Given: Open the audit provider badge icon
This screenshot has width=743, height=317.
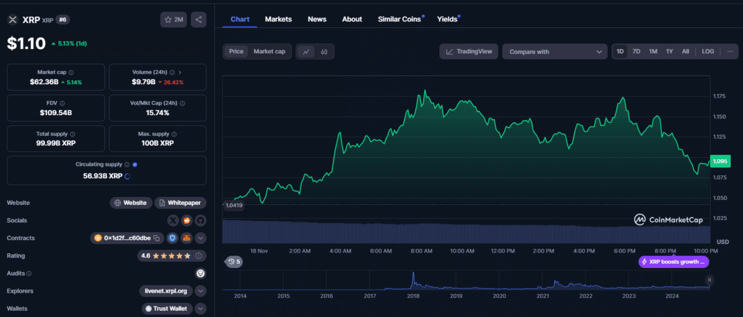Looking at the screenshot, I should (x=201, y=273).
